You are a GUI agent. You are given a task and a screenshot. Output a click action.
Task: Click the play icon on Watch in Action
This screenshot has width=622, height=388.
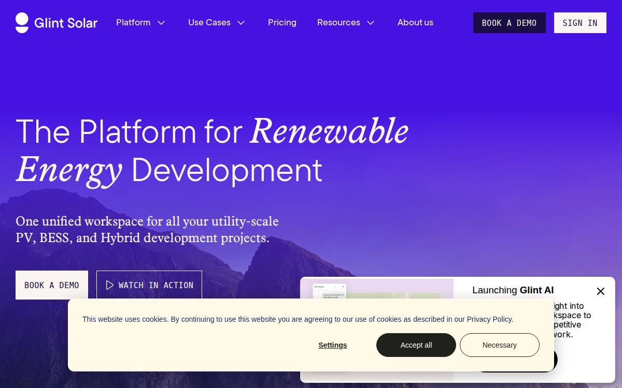pyautogui.click(x=109, y=285)
